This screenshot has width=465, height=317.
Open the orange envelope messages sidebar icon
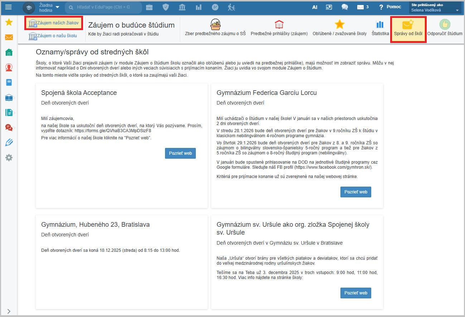click(9, 37)
